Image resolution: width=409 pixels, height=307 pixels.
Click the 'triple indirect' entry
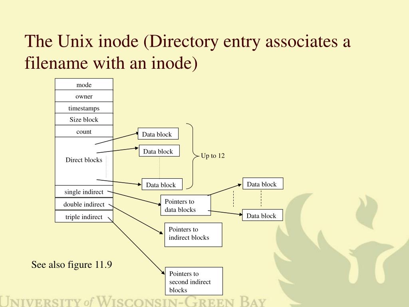pos(84,217)
